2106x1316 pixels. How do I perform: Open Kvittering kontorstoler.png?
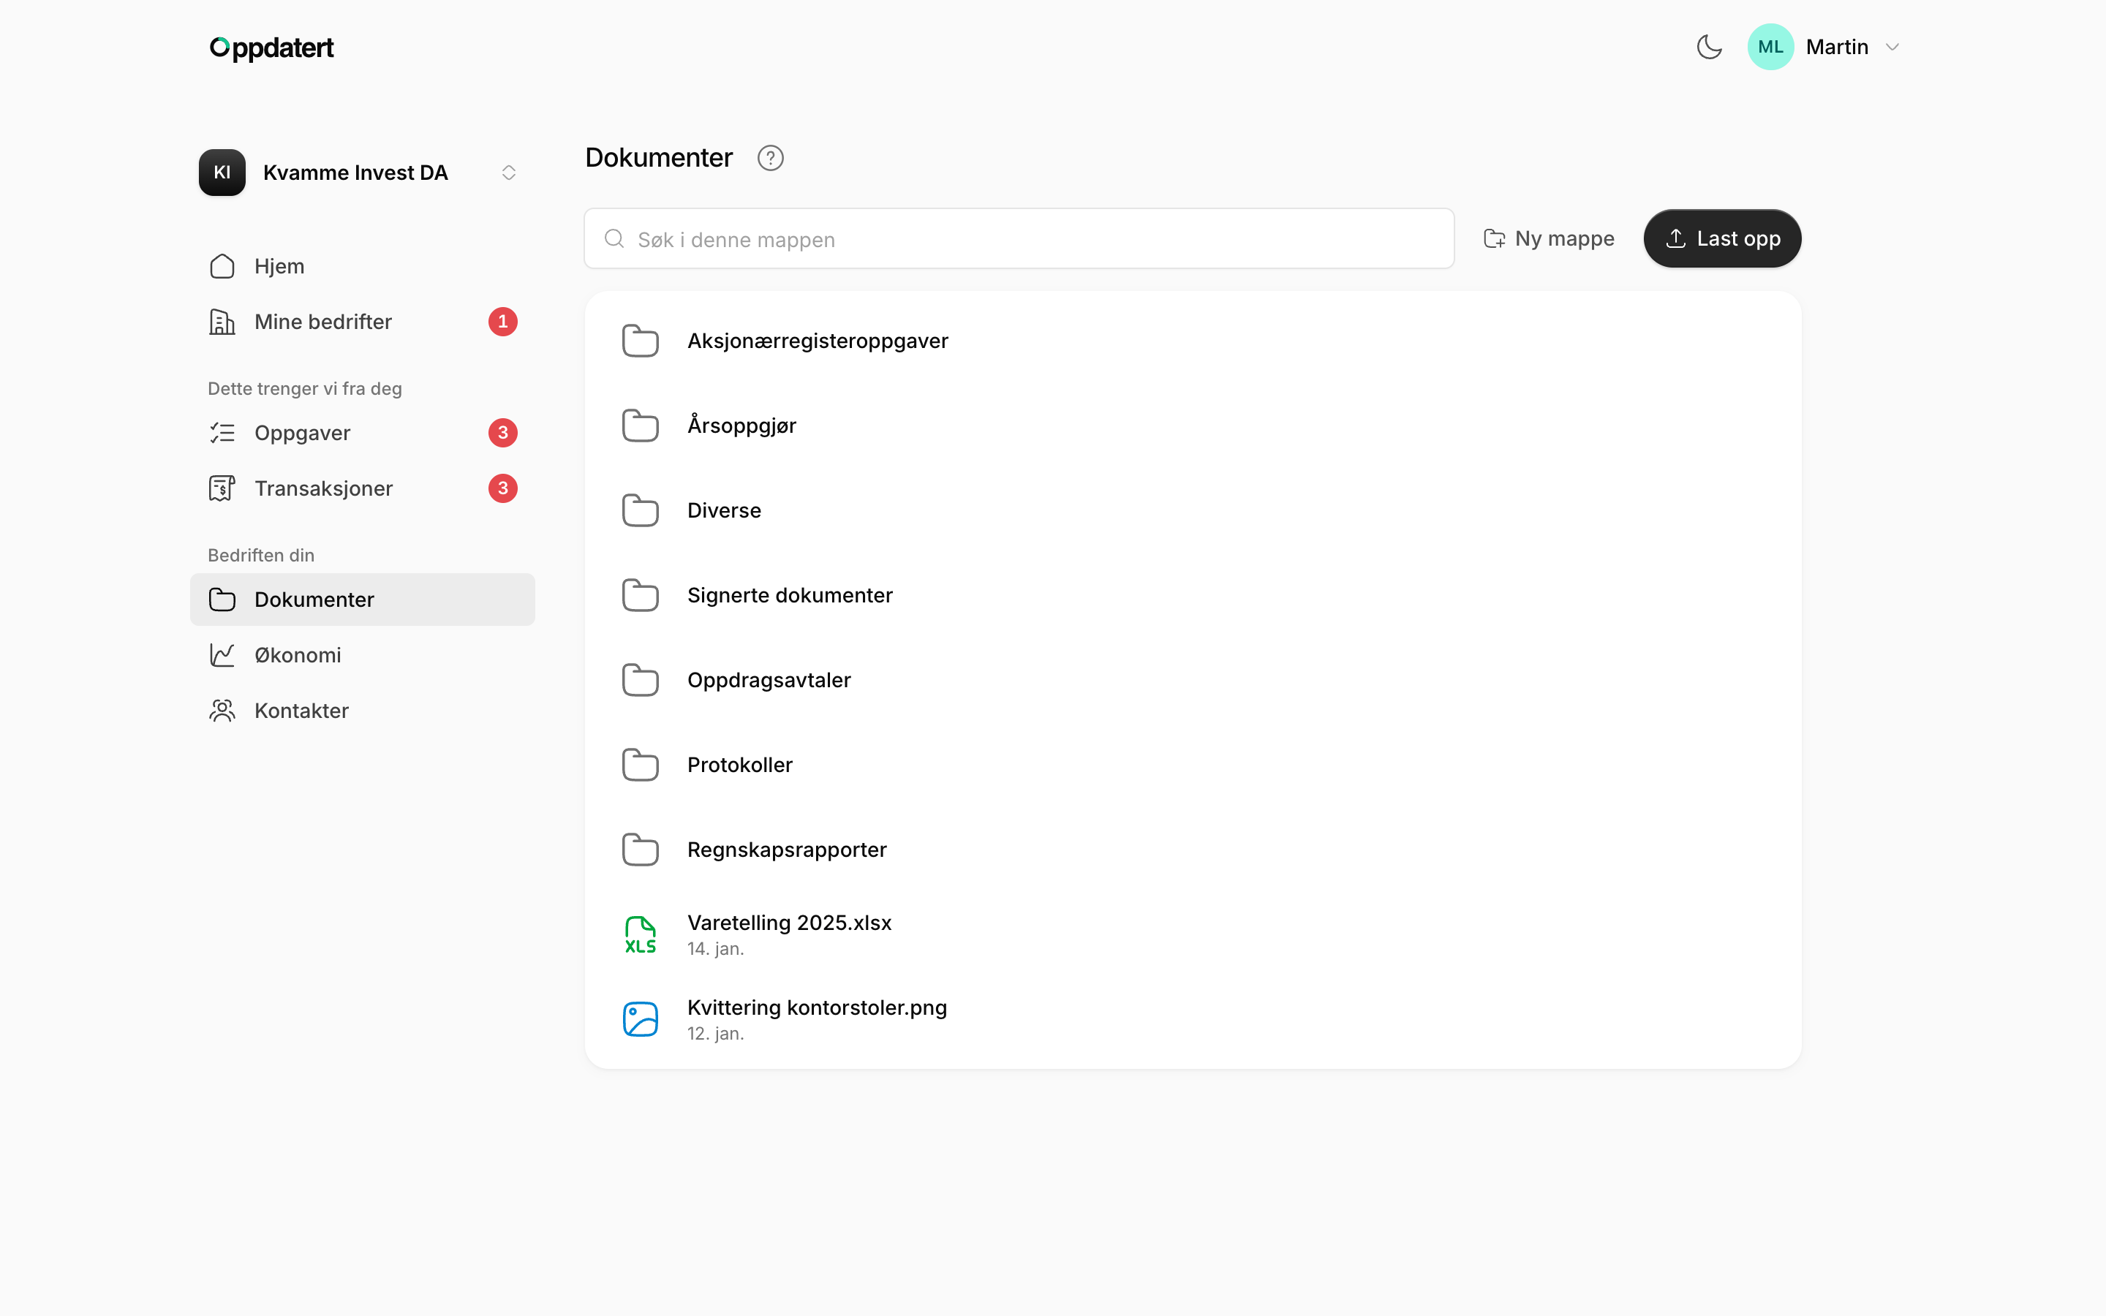[x=1192, y=1019]
